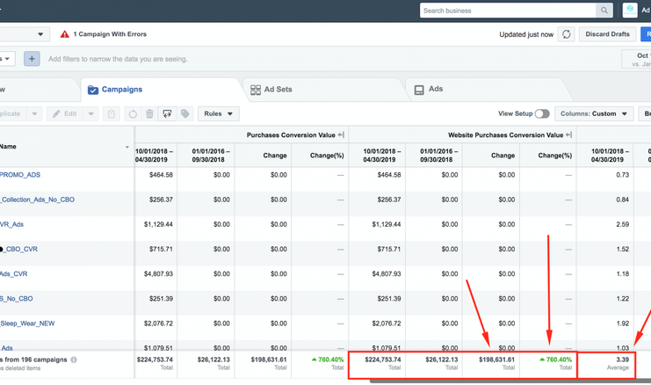
Task: Click the tag label icon in toolbar
Action: coord(185,113)
